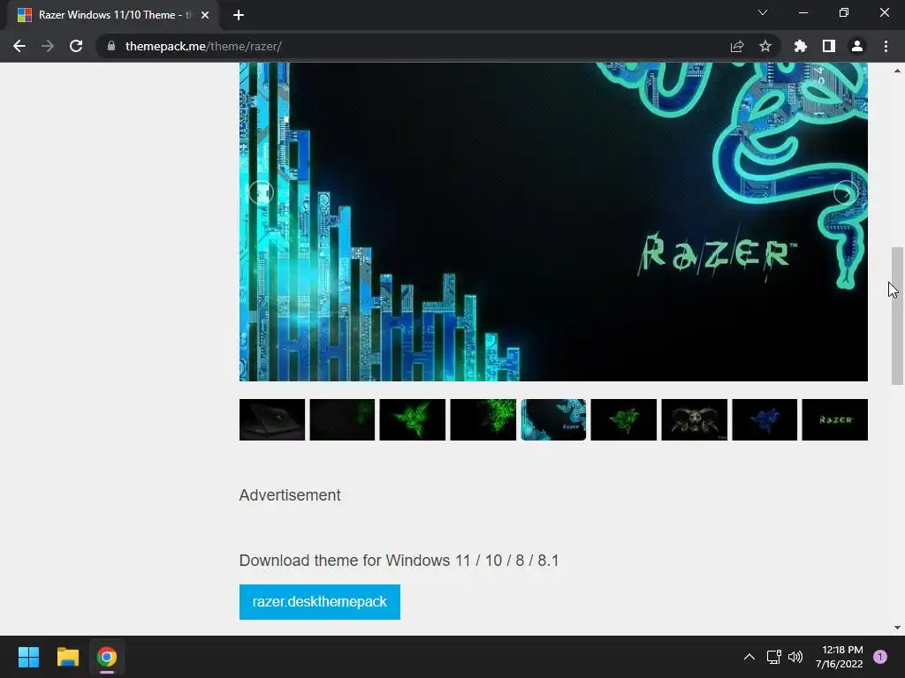The height and width of the screenshot is (678, 905).
Task: Select the Razer Windows 11/10 Theme tab
Action: point(113,15)
